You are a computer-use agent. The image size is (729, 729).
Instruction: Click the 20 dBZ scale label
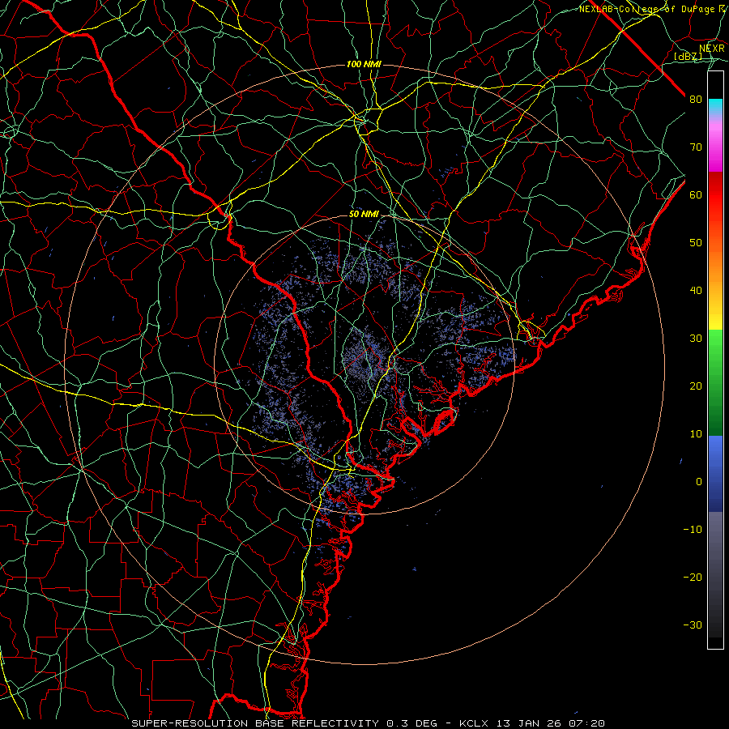(696, 386)
